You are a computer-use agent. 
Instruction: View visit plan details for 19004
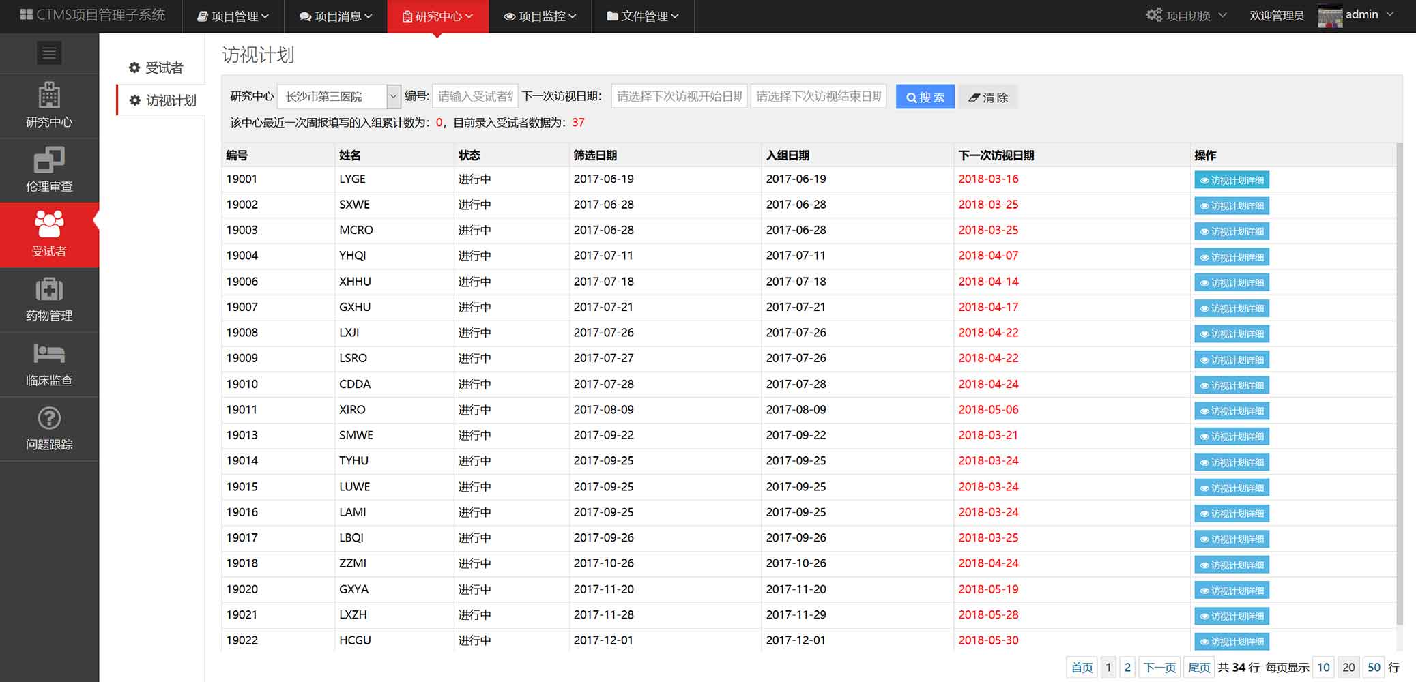coord(1232,257)
